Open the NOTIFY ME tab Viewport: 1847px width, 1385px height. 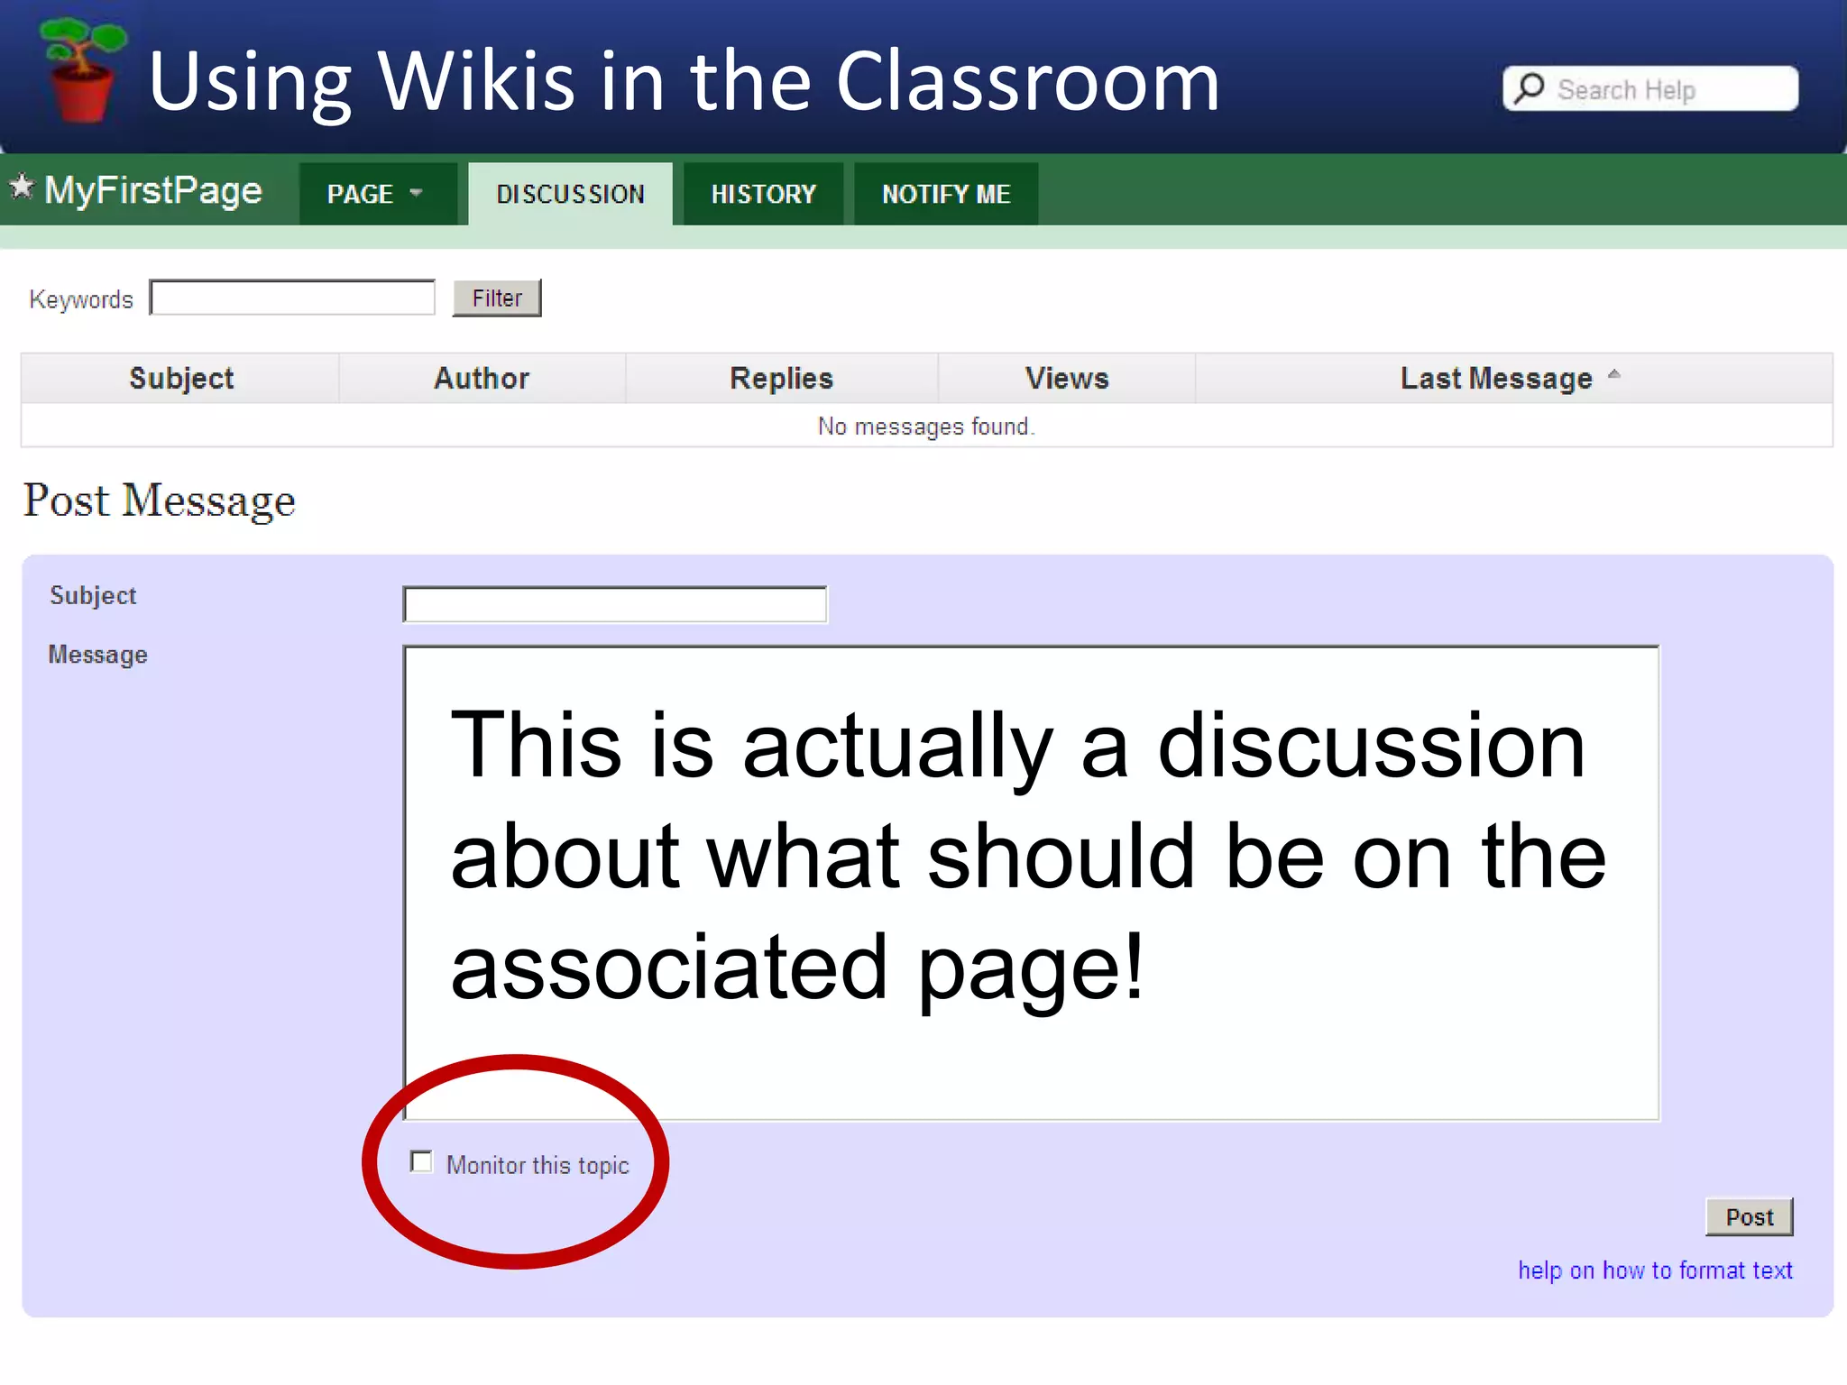click(x=946, y=194)
